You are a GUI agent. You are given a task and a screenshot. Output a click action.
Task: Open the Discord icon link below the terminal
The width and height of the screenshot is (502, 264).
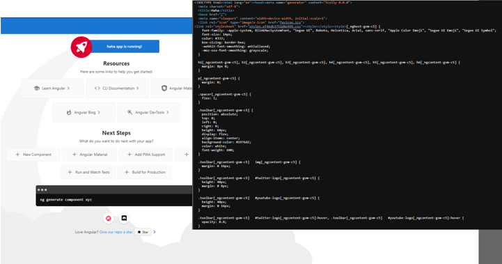124,218
